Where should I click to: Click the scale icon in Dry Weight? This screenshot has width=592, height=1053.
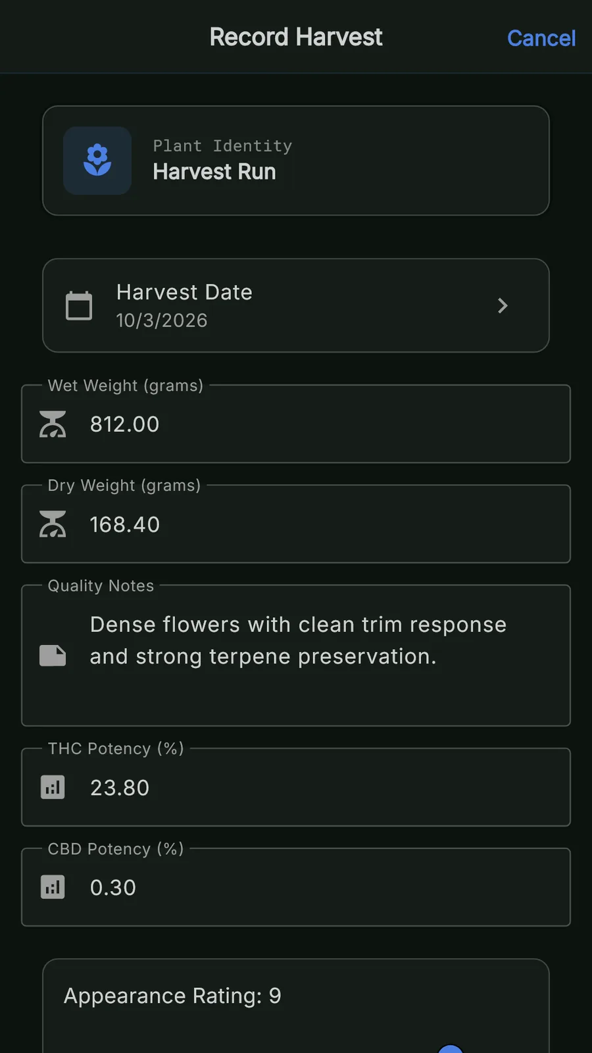(53, 525)
